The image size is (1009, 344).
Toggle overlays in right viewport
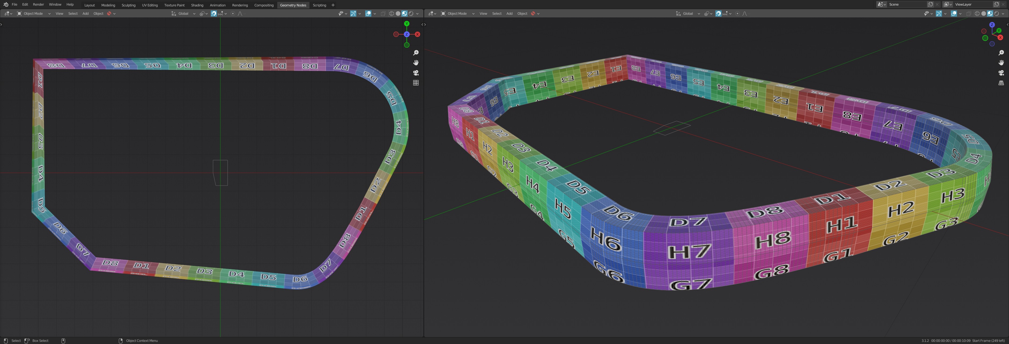coord(954,14)
